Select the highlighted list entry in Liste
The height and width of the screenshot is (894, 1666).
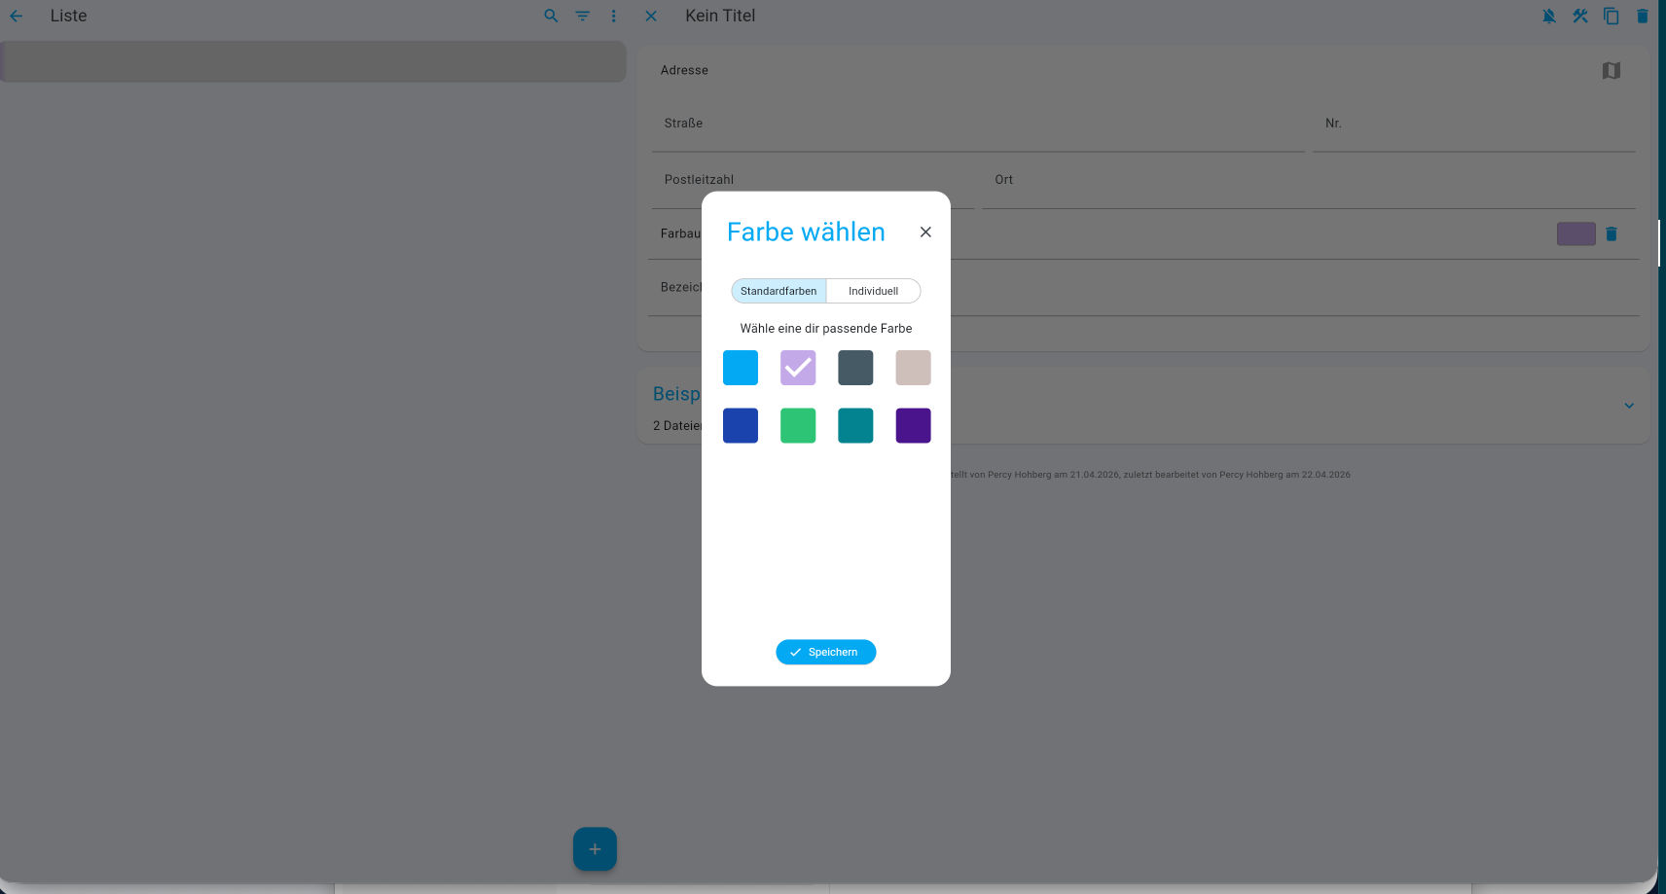click(313, 61)
